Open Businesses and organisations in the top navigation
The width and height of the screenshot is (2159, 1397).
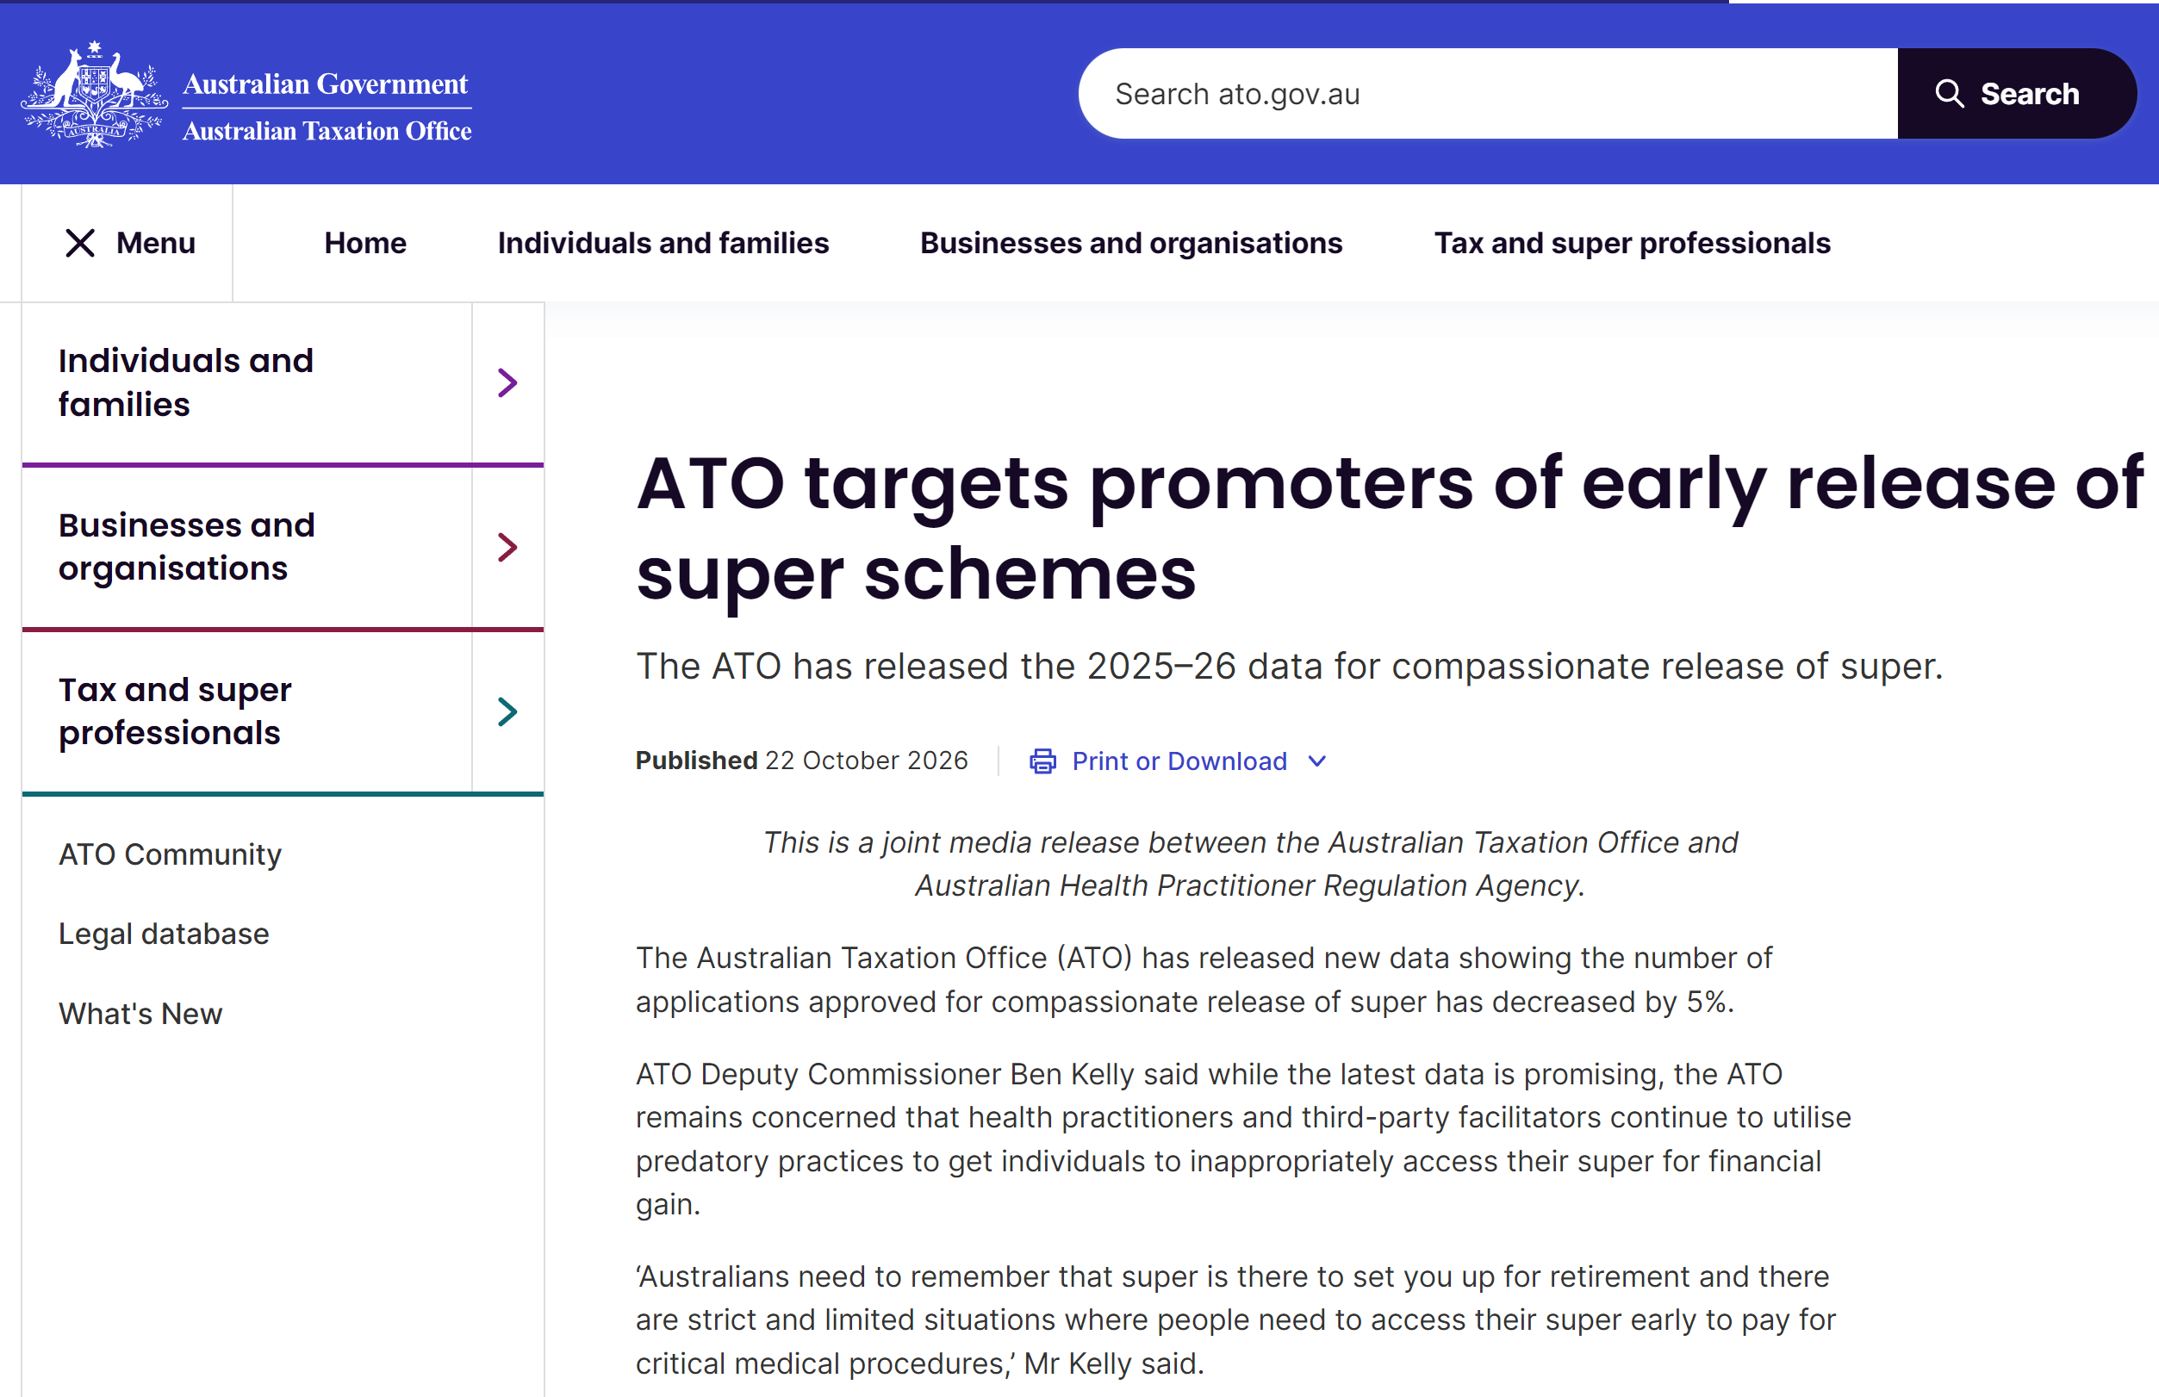click(1131, 243)
